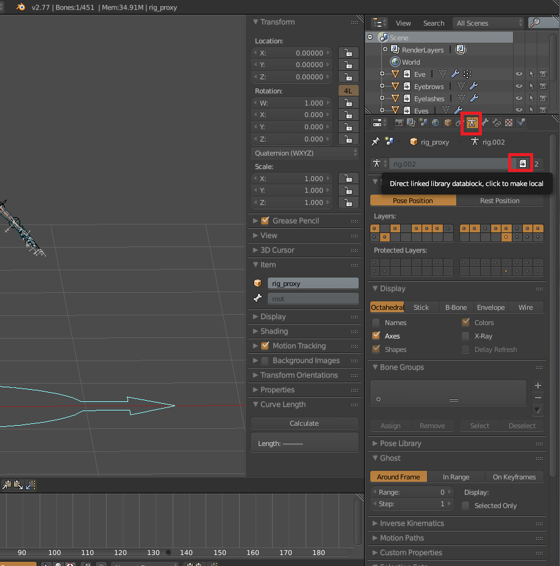Viewport: 560px width, 566px height.
Task: Click the outliner filter magnifier icon
Action: [x=536, y=23]
